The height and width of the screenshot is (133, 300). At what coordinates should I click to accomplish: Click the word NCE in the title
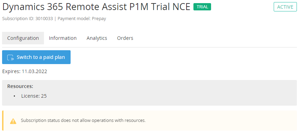(x=181, y=7)
